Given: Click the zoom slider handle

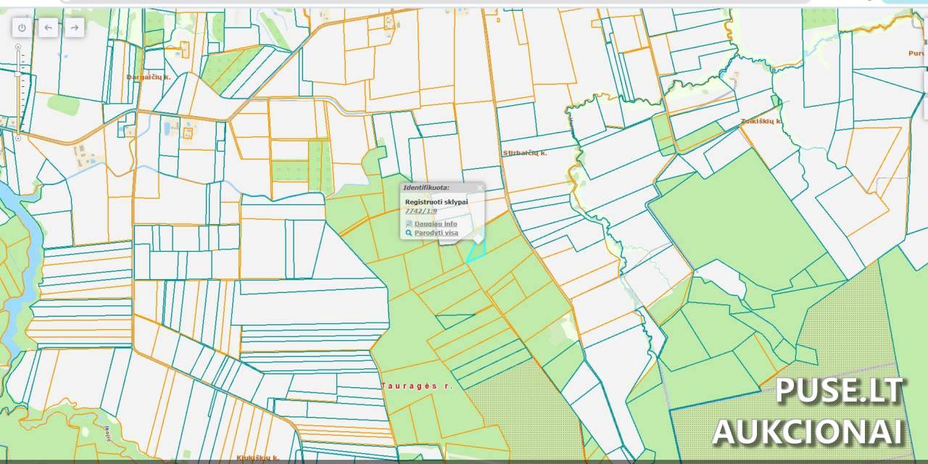Looking at the screenshot, I should click(18, 73).
